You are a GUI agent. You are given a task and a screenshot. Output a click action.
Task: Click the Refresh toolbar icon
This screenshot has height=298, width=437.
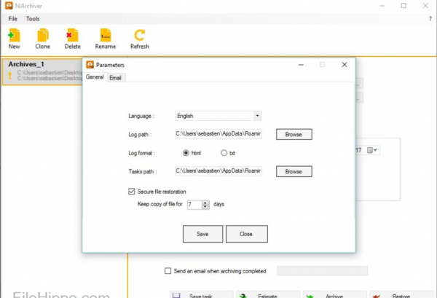[140, 36]
